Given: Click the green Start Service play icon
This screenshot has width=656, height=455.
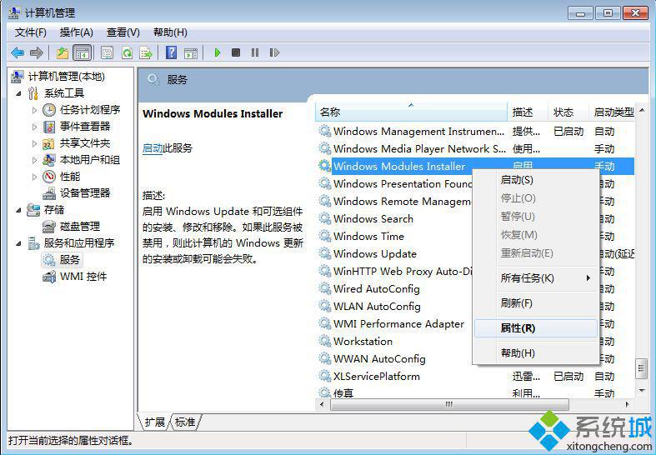Looking at the screenshot, I should [217, 52].
